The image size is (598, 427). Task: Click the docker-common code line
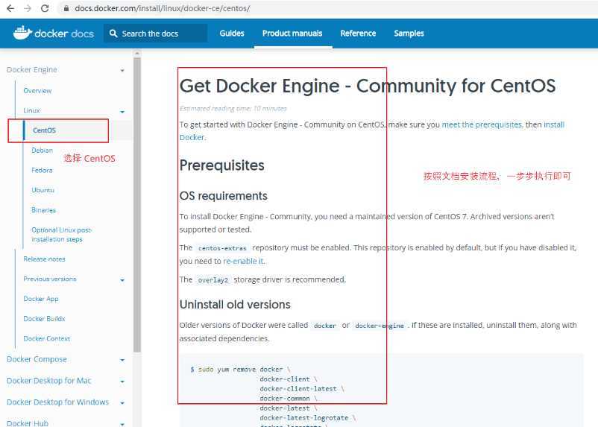289,399
